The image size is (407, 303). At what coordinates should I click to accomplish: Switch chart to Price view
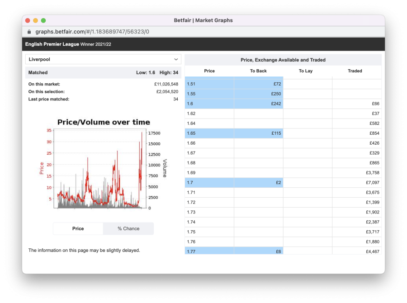click(78, 228)
